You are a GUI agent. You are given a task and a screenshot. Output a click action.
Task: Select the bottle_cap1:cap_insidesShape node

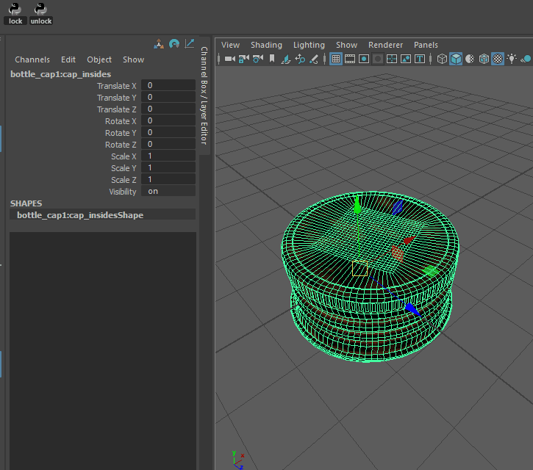pos(80,215)
